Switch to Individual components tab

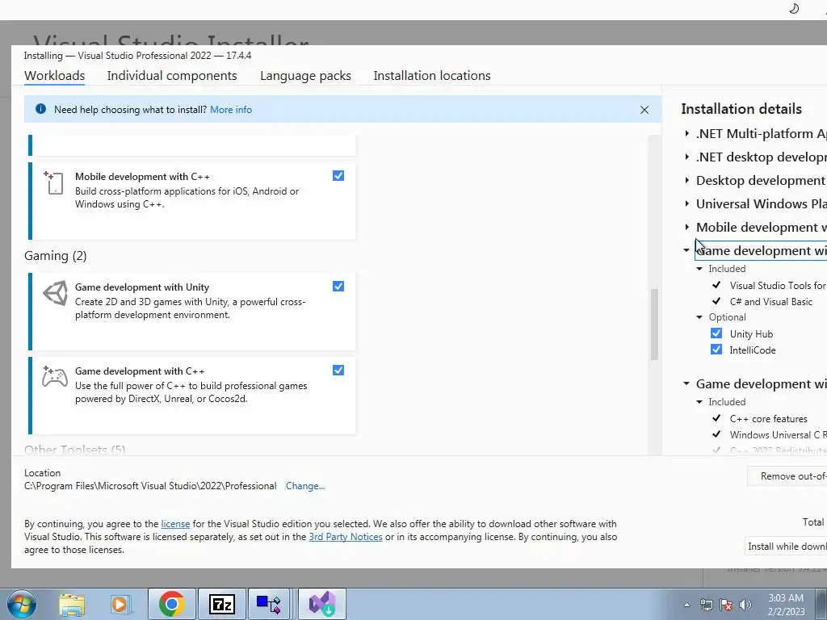coord(172,75)
